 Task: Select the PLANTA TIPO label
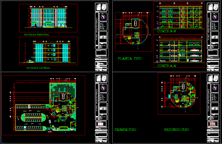click(129, 59)
